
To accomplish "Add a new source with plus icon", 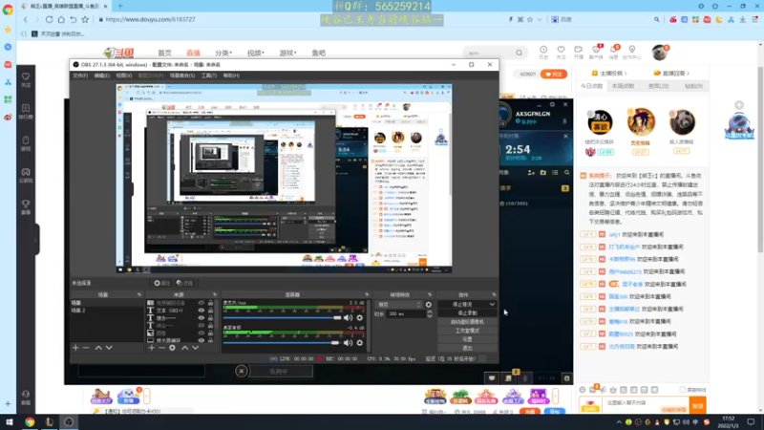I will coord(151,348).
